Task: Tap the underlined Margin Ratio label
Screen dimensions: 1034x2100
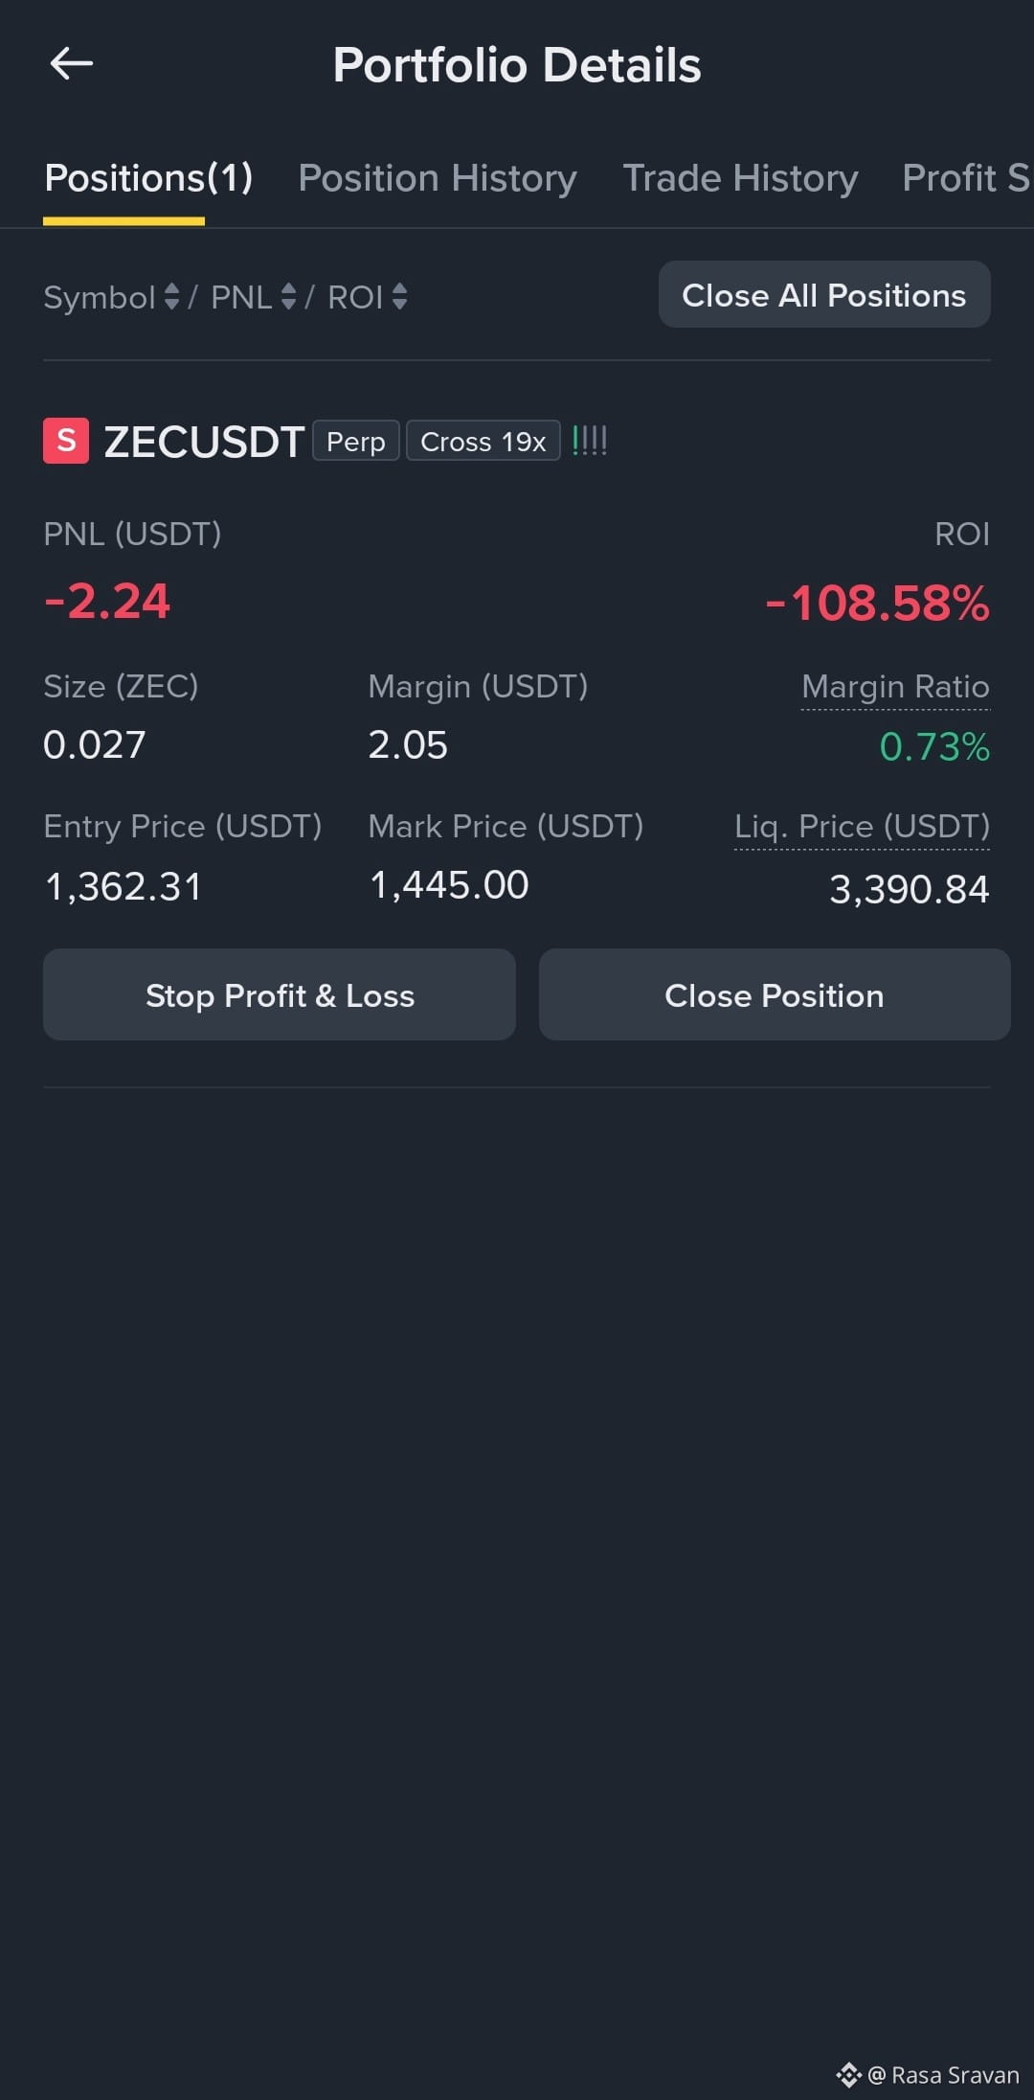Action: tap(895, 687)
